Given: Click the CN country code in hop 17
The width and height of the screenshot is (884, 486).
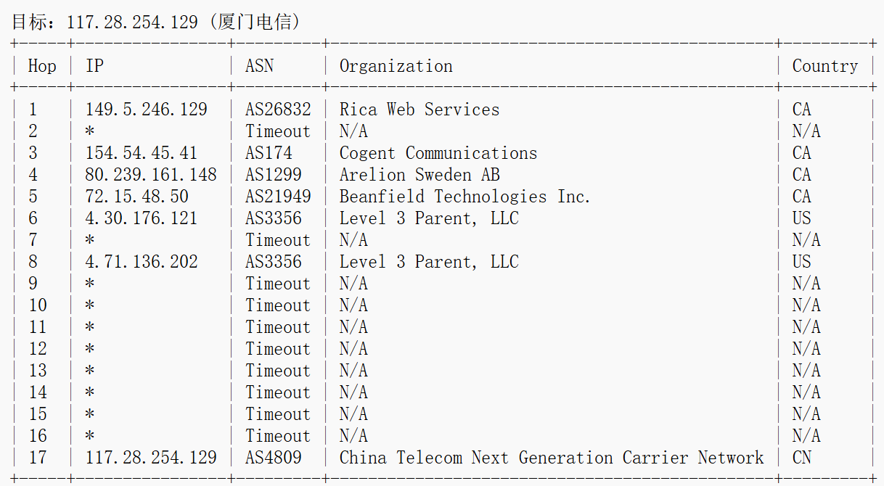Looking at the screenshot, I should tap(802, 458).
